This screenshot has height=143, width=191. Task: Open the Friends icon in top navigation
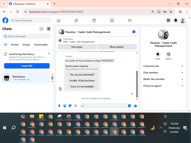pyautogui.click(x=76, y=20)
